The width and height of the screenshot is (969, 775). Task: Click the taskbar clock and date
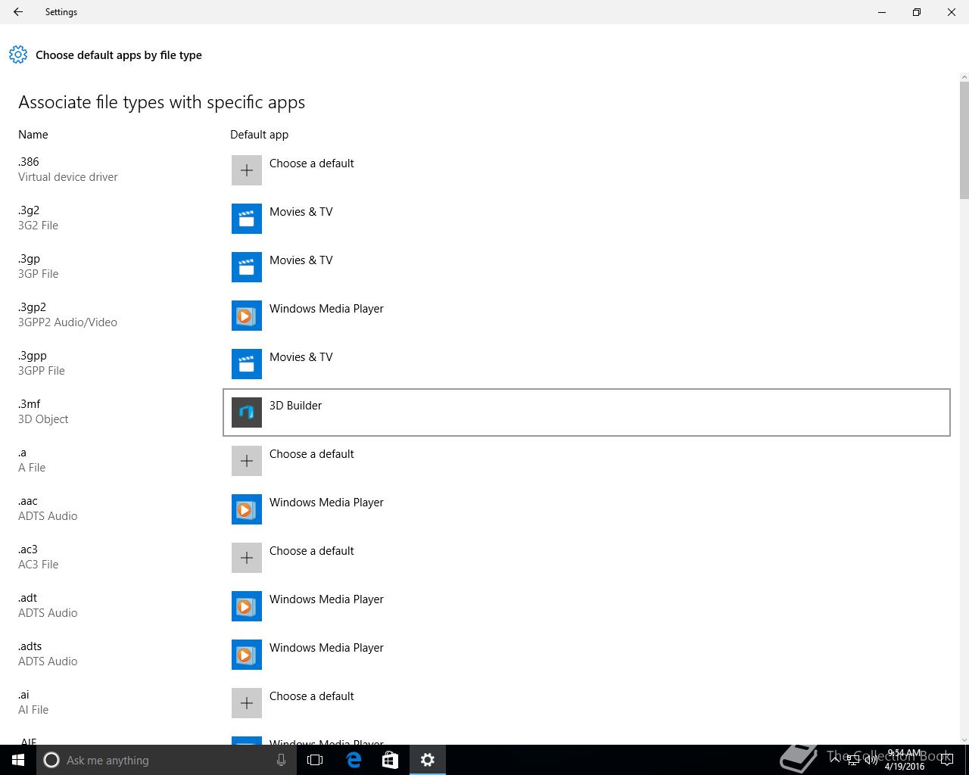click(905, 760)
